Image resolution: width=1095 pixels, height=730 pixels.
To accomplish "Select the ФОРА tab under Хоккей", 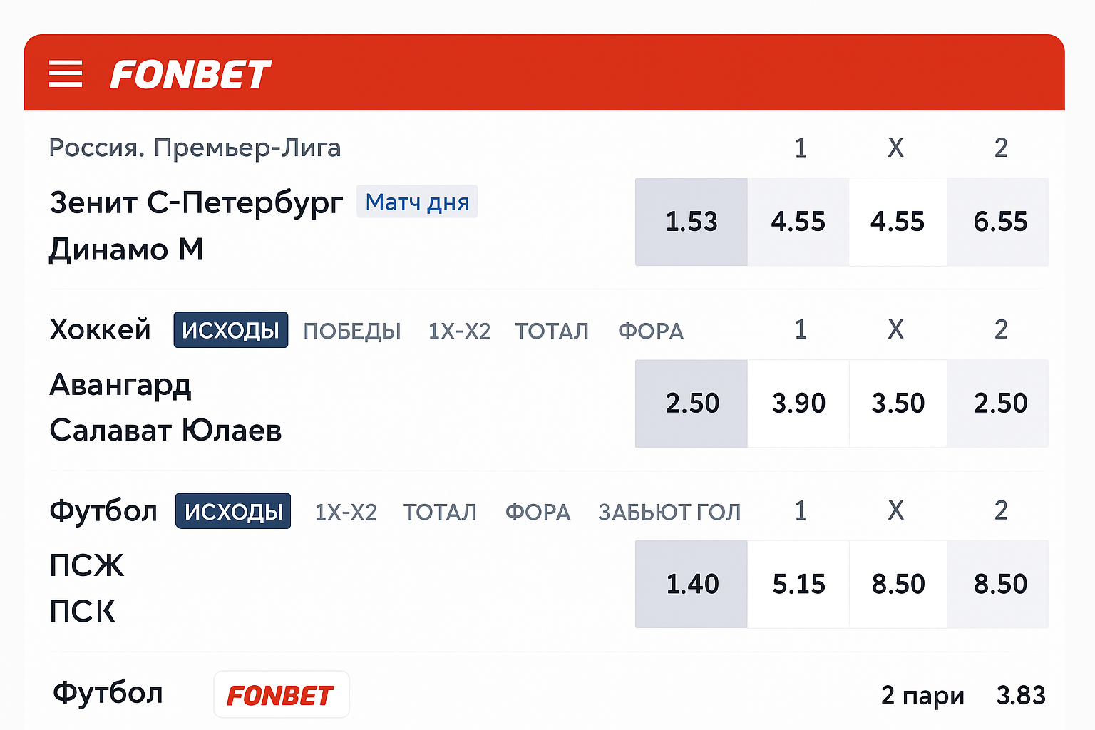I will (x=650, y=331).
